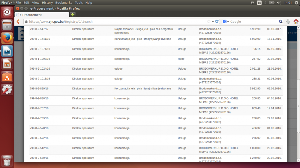Click the Robe contract type cell
This screenshot has height=168, width=300.
point(181,59)
